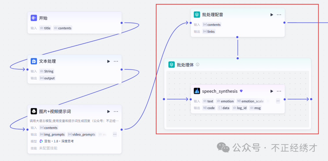Click the 批处理体 container title

coord(185,64)
